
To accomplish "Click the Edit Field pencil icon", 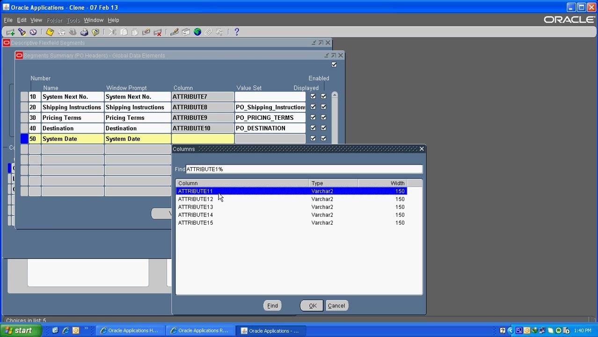I will pos(175,32).
